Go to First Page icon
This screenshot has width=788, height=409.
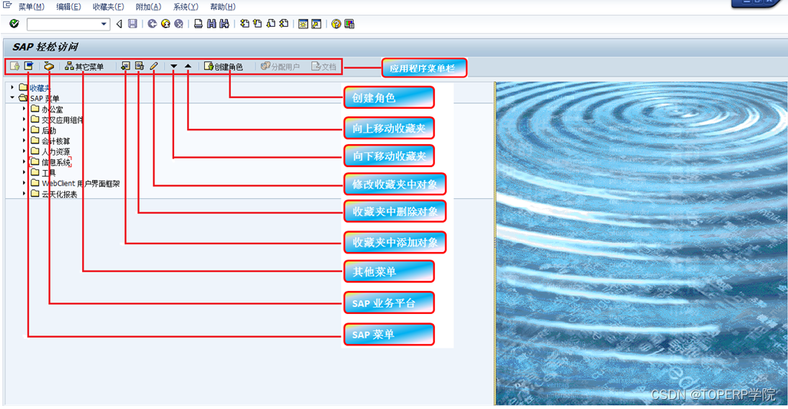click(x=245, y=24)
